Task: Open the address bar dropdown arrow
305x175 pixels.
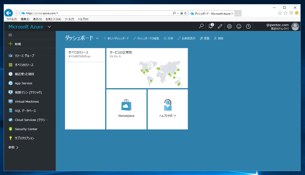Action: tap(178, 13)
